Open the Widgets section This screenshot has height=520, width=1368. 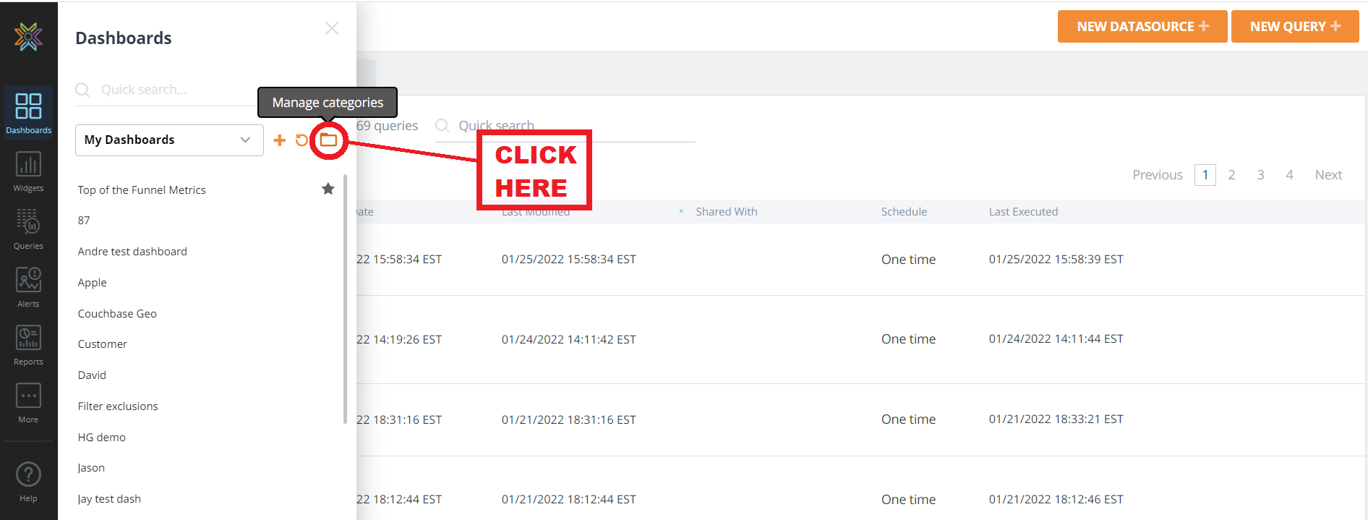(28, 171)
